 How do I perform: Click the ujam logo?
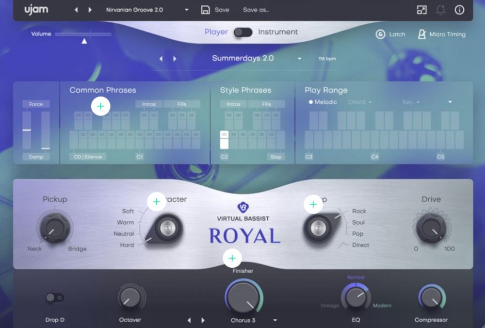click(36, 10)
